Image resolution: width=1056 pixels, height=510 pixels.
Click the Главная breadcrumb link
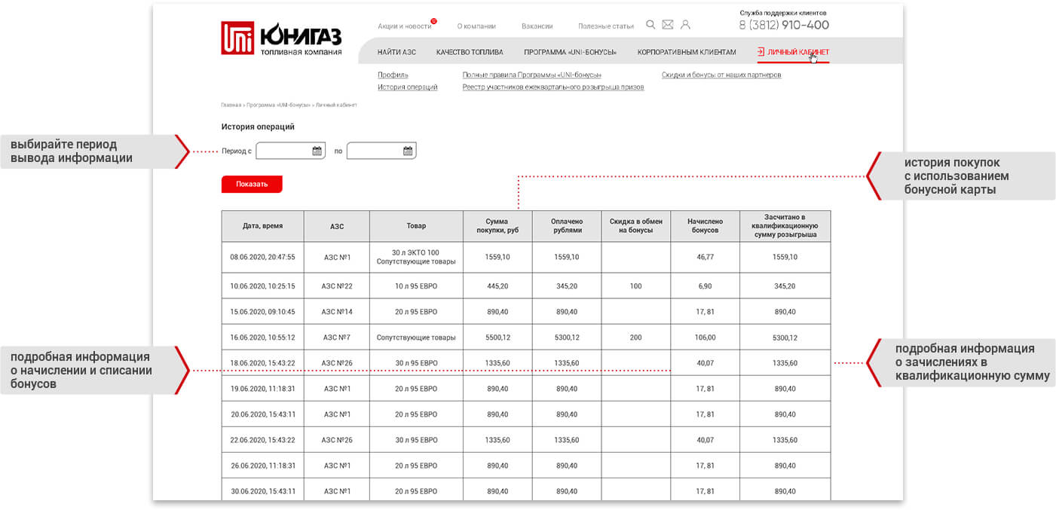tap(231, 105)
